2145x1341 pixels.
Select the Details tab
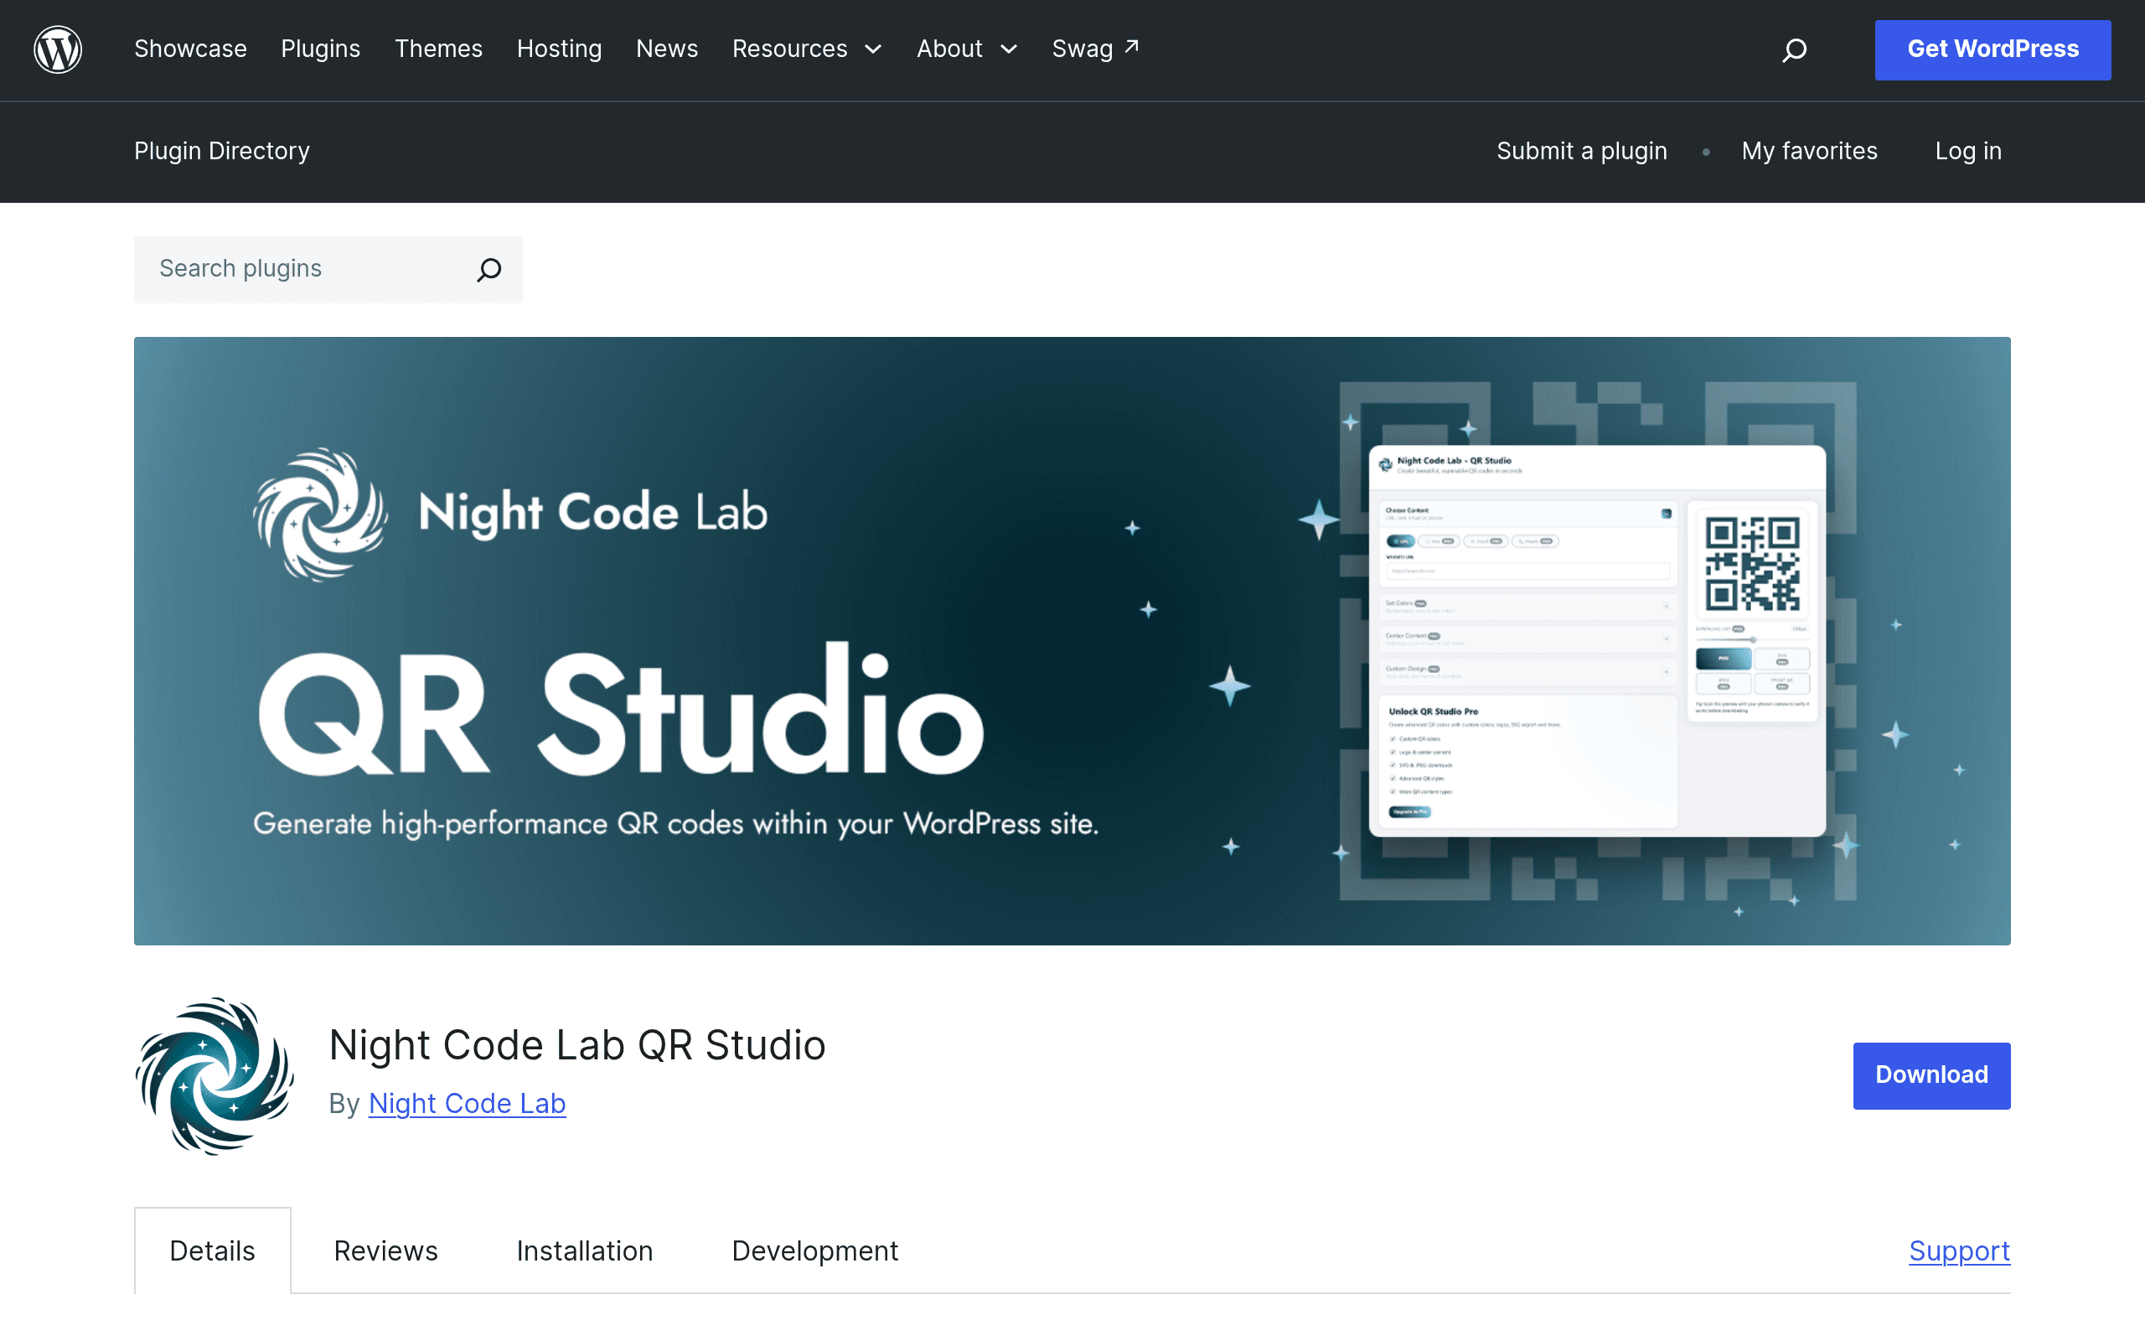(x=213, y=1250)
